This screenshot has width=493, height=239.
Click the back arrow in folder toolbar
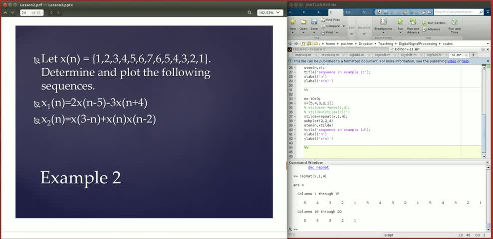(290, 44)
